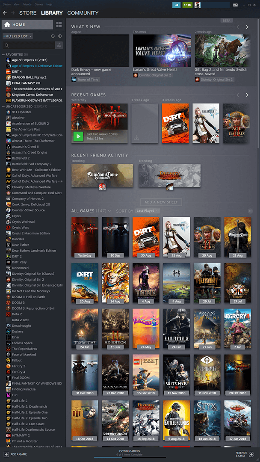Click the Far Cry 4 icon in the sidebar
The image size is (260, 462).
pos(9,372)
